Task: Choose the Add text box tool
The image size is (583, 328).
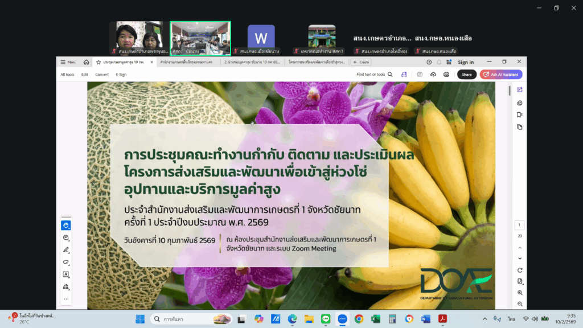Action: click(66, 274)
